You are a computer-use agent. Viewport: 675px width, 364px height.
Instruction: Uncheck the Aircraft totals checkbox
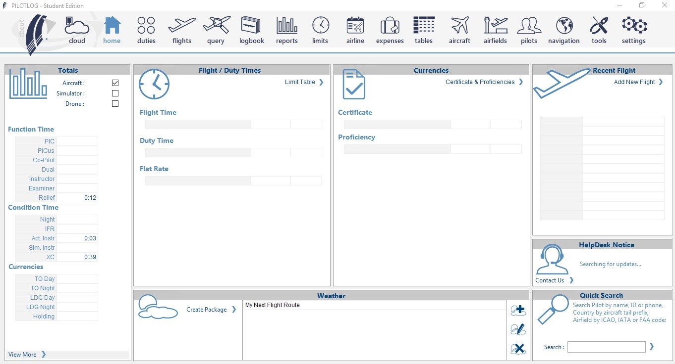click(x=114, y=83)
